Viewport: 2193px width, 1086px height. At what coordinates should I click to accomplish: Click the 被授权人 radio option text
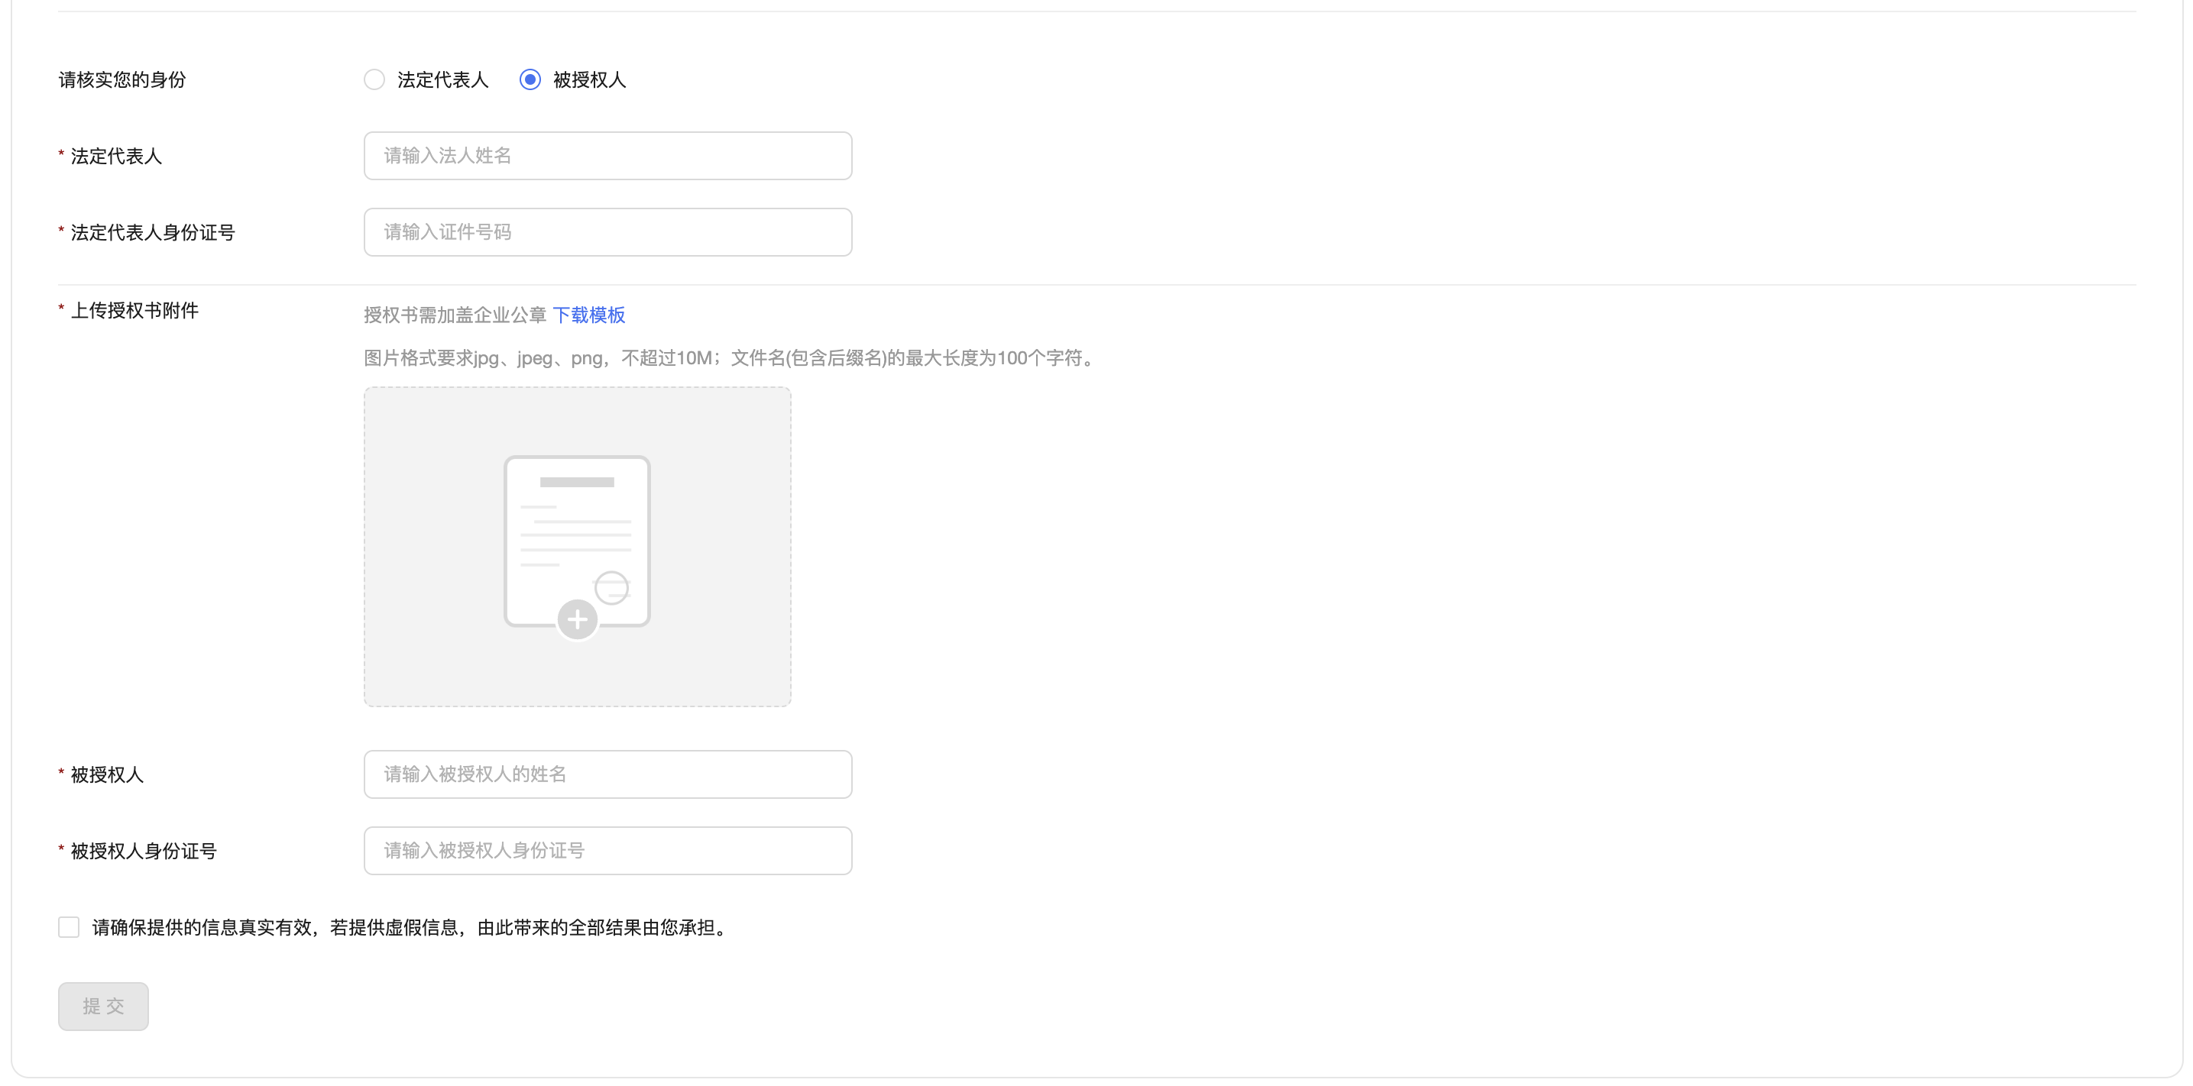pos(589,80)
